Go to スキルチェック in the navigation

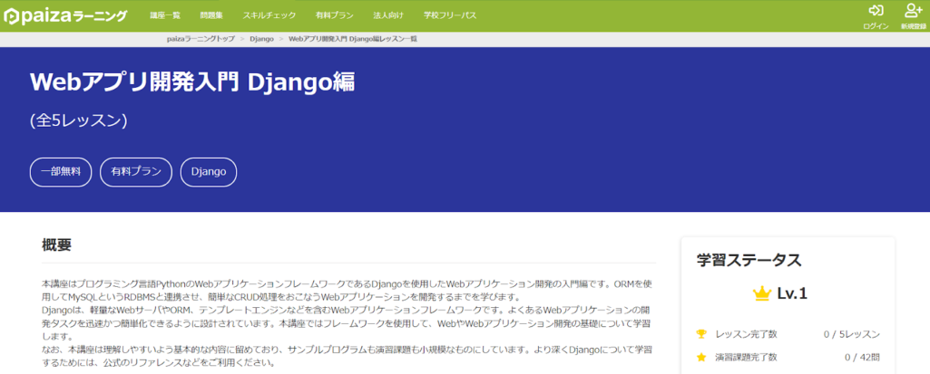pos(269,15)
